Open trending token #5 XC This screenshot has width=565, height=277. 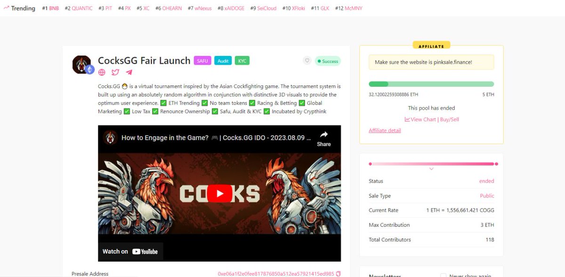point(143,8)
